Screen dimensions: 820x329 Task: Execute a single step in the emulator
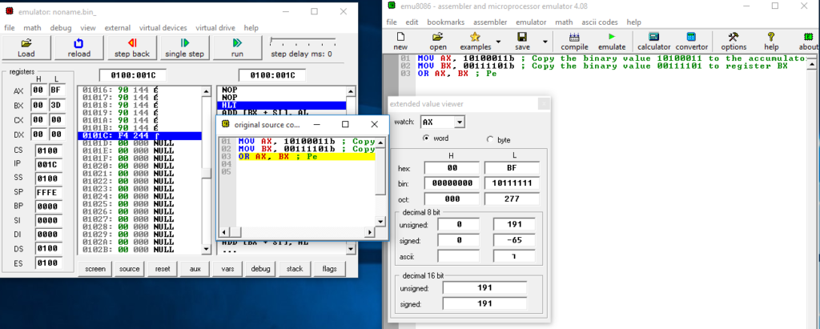click(x=185, y=47)
